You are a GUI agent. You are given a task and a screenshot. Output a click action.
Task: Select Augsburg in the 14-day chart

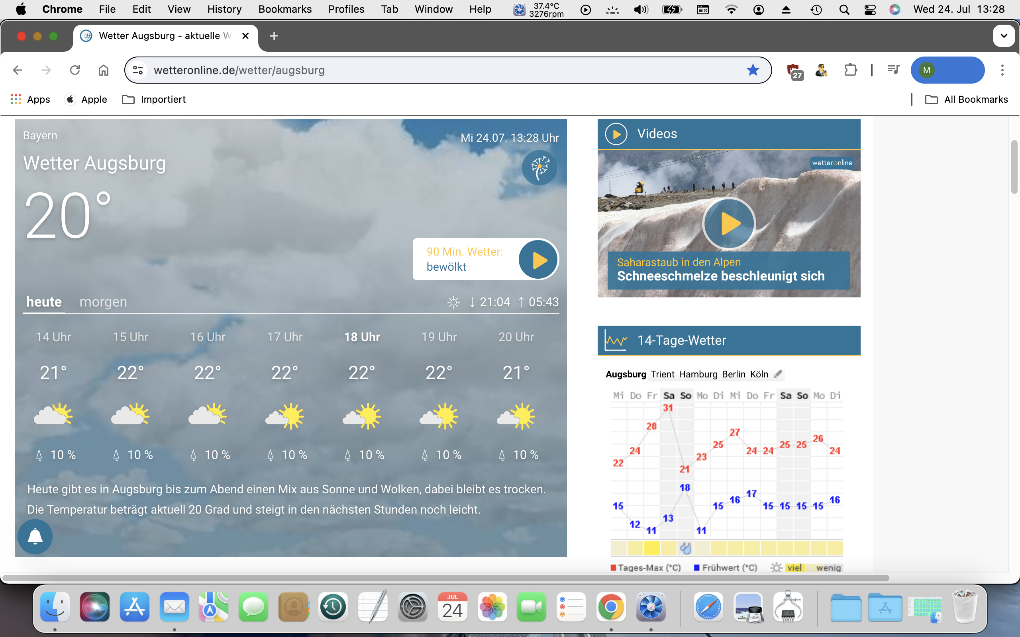(626, 374)
